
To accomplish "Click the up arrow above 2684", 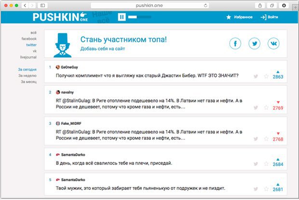I will (x=278, y=159).
